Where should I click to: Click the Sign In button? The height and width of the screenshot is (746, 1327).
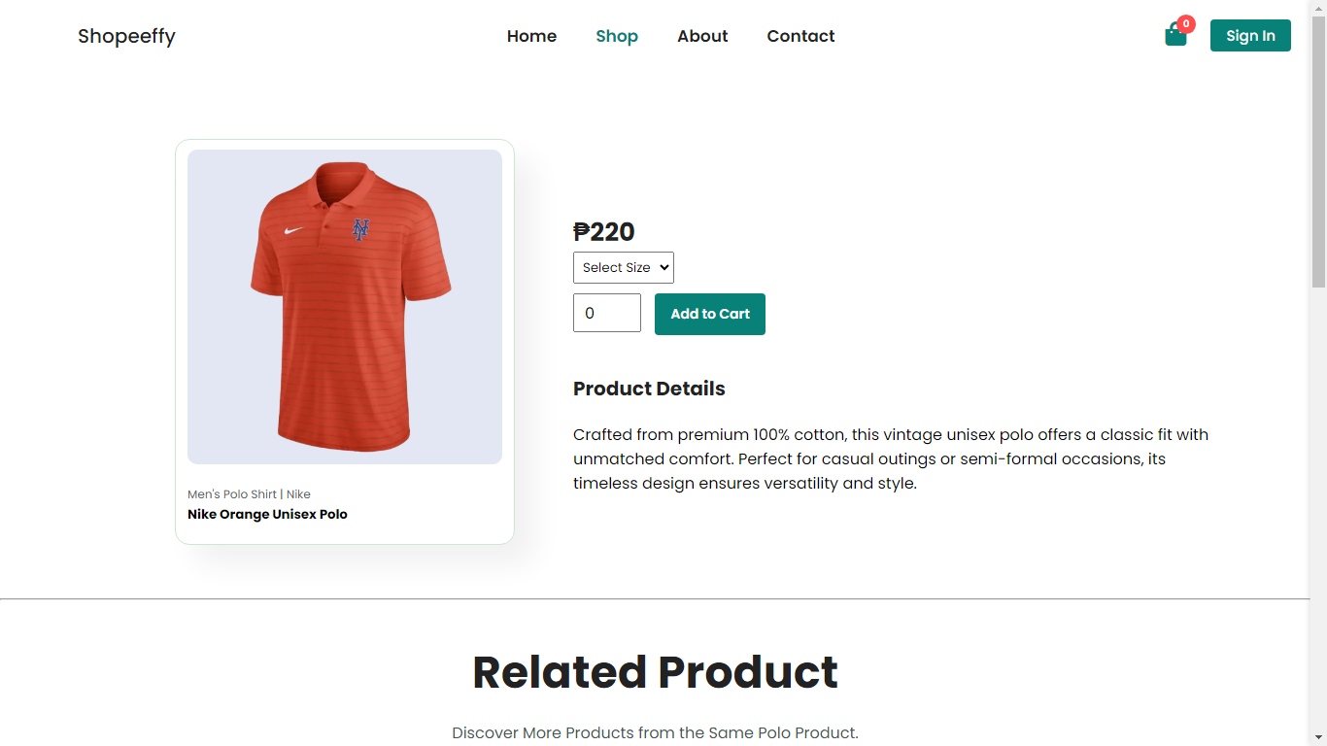coord(1250,36)
